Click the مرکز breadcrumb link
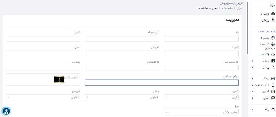Screen dimensions: 276x117 240,8
